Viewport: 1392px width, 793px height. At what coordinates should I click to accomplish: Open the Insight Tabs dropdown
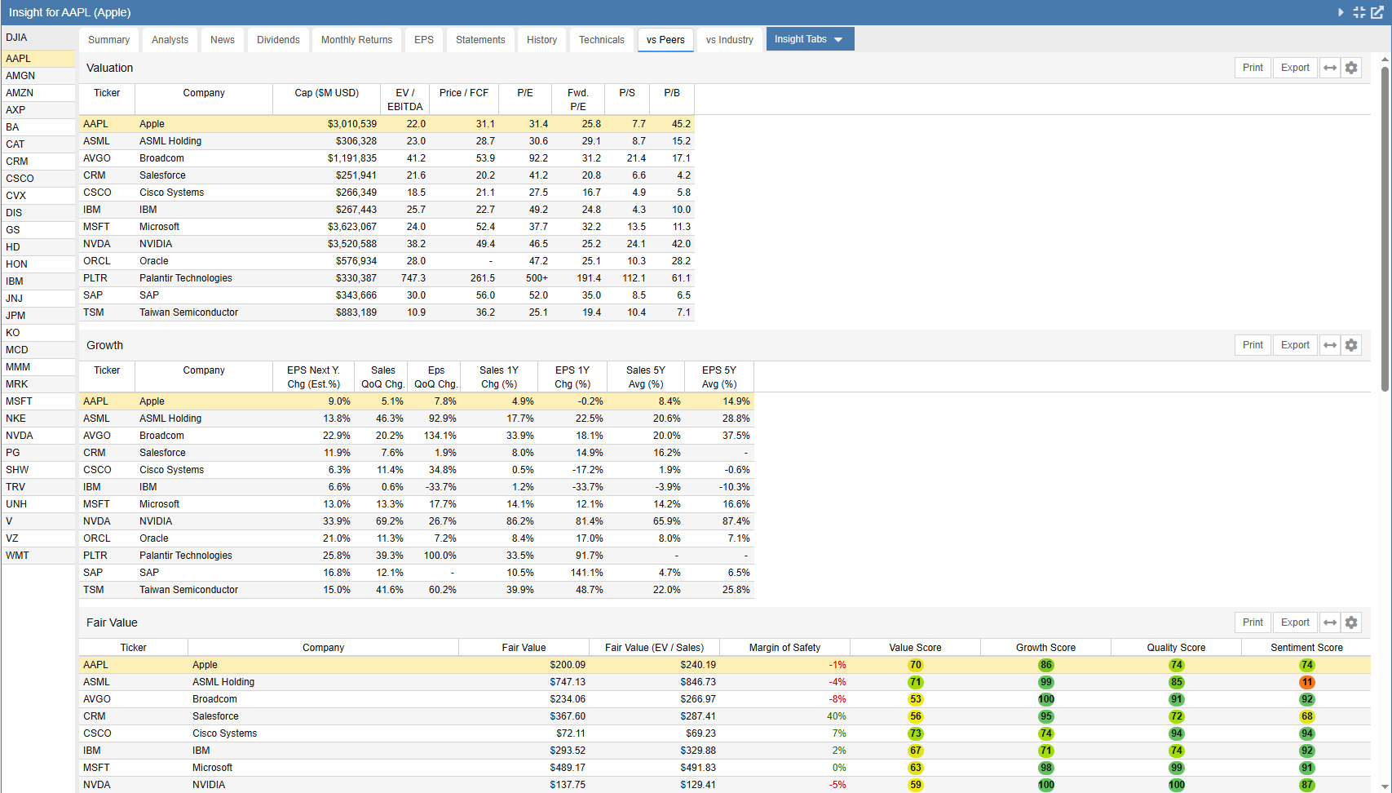(810, 39)
